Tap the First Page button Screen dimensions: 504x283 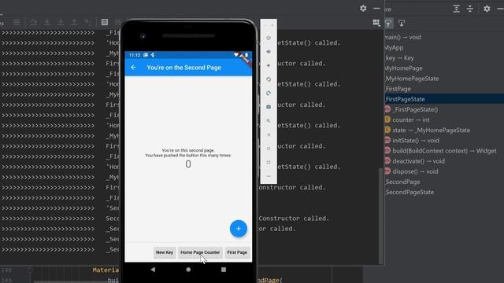(237, 252)
